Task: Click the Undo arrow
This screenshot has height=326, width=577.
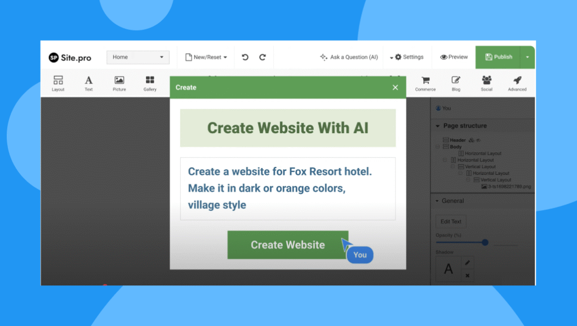Action: click(245, 57)
